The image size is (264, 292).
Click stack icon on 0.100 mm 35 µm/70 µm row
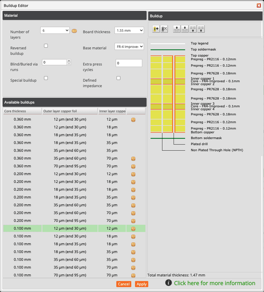coord(133,268)
